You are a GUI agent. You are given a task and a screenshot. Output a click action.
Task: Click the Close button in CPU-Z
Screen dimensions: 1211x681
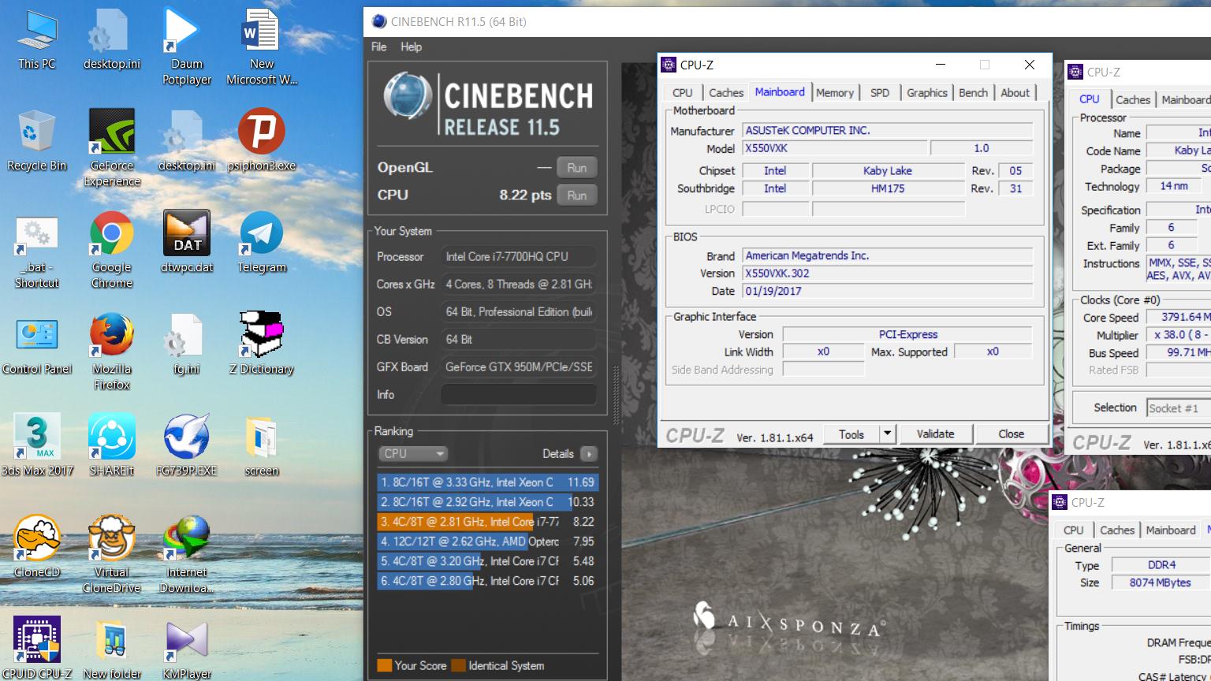tap(1011, 434)
